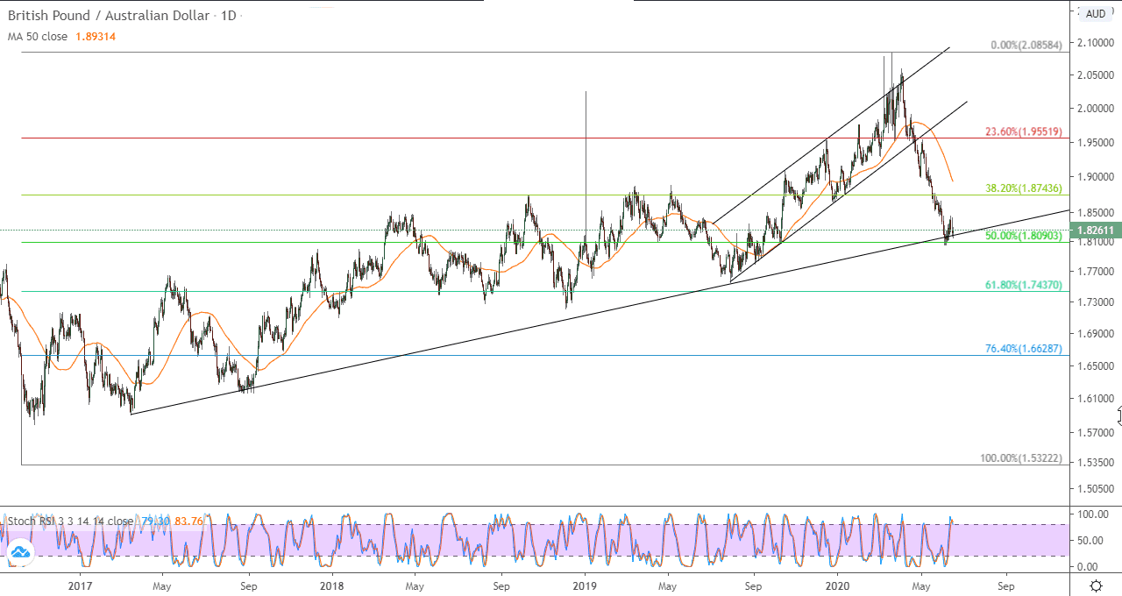Click the 1.69000 price axis label

pos(1097,334)
